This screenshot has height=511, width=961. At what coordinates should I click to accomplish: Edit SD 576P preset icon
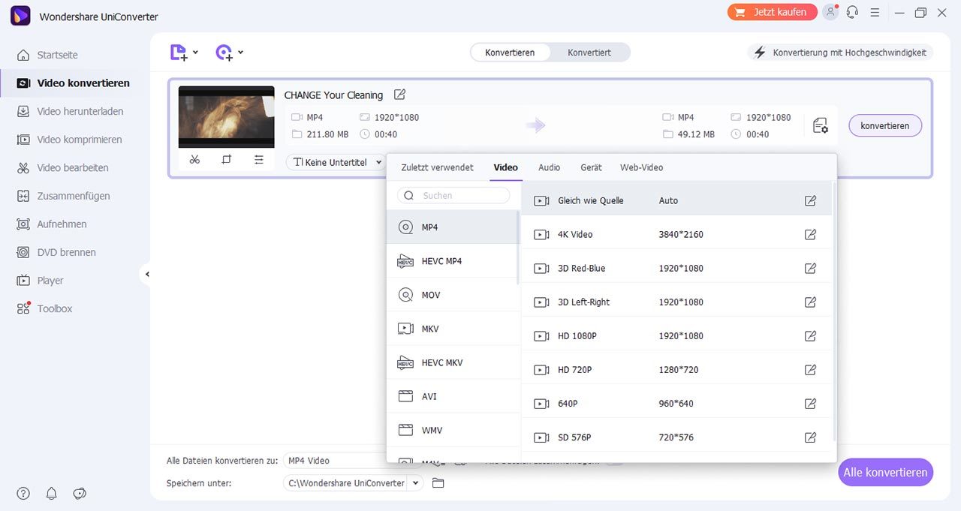click(x=810, y=437)
